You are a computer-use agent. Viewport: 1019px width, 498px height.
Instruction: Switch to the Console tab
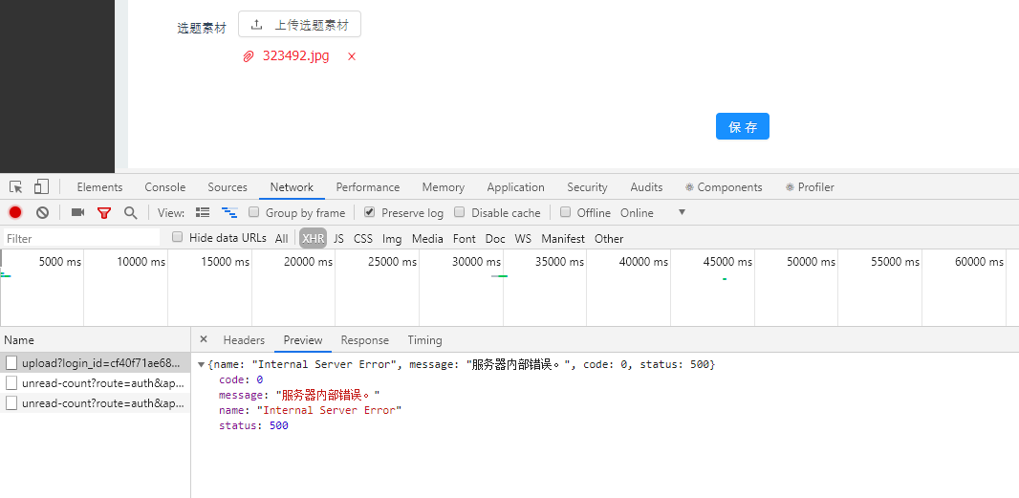[165, 187]
